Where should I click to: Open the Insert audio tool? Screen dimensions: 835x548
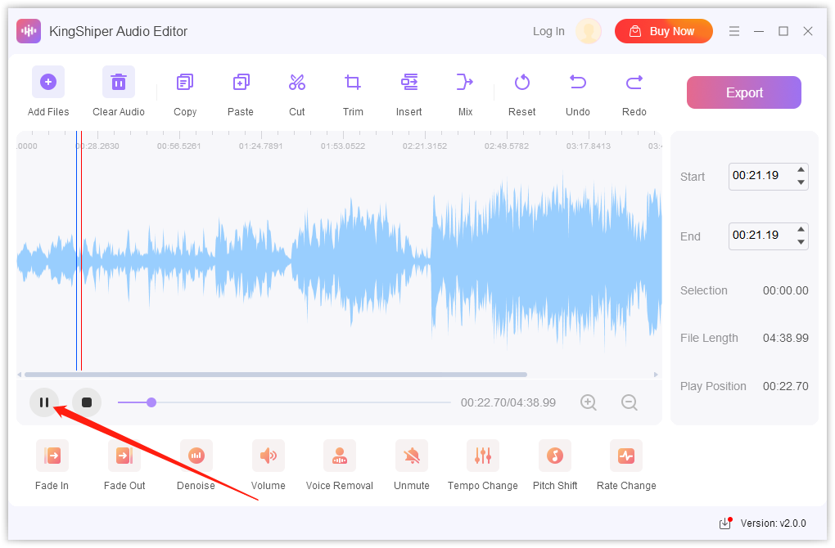(x=409, y=83)
